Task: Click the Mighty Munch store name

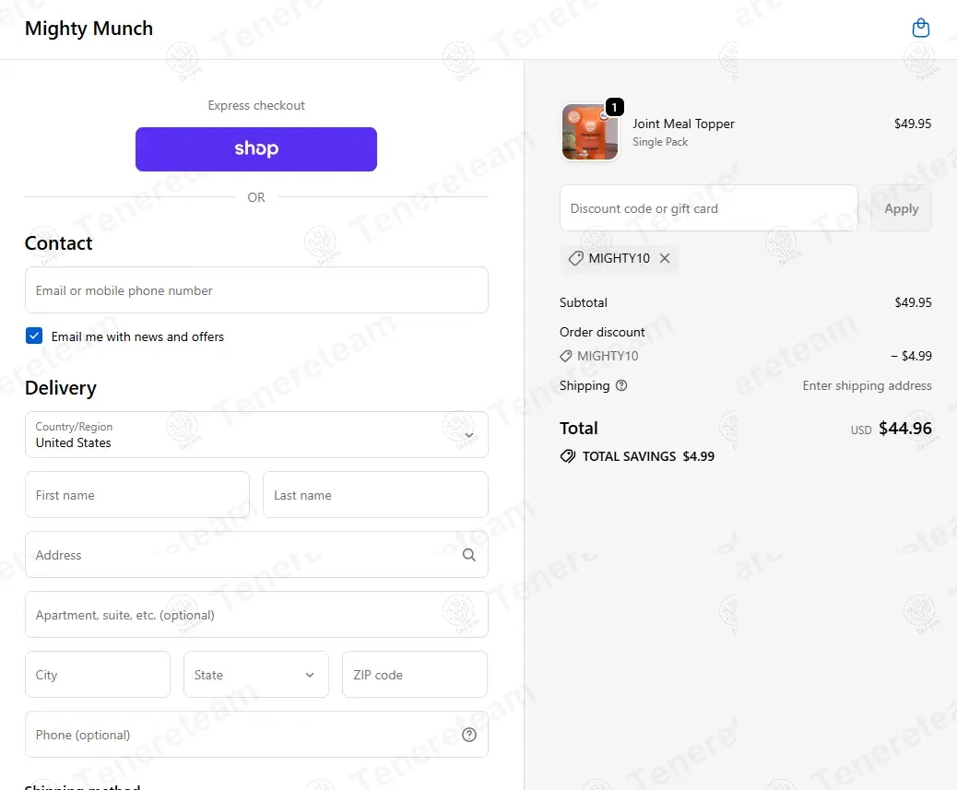Action: pos(89,29)
